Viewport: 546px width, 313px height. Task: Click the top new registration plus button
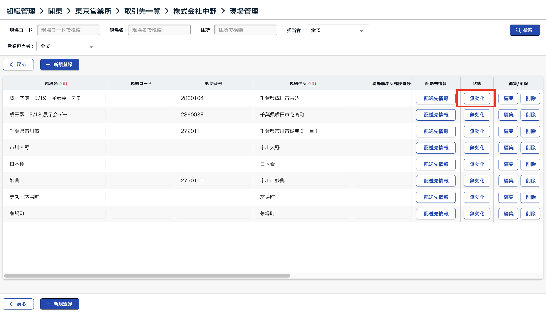pyautogui.click(x=60, y=64)
